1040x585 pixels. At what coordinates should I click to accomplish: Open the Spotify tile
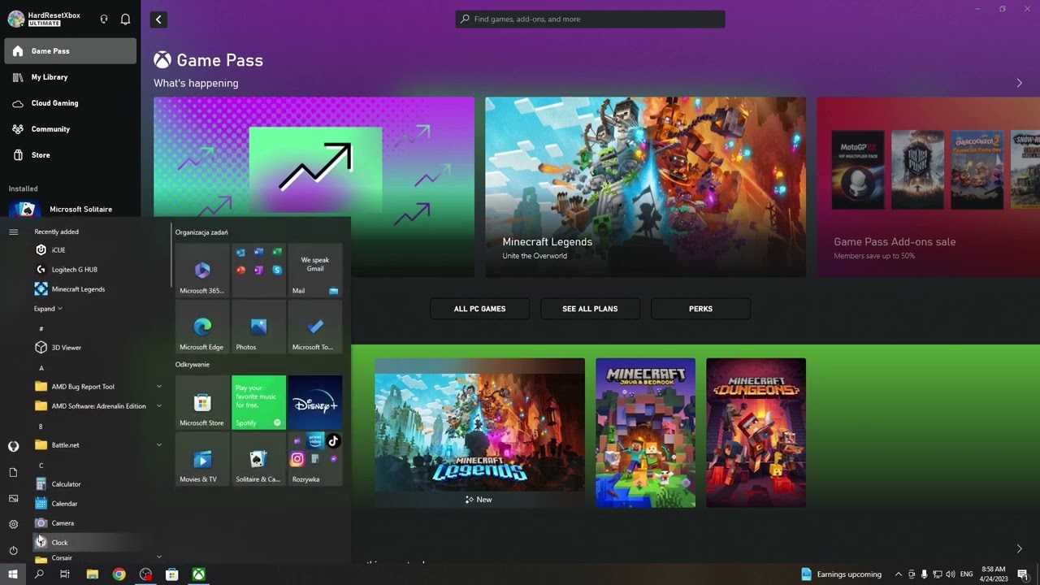pos(258,402)
